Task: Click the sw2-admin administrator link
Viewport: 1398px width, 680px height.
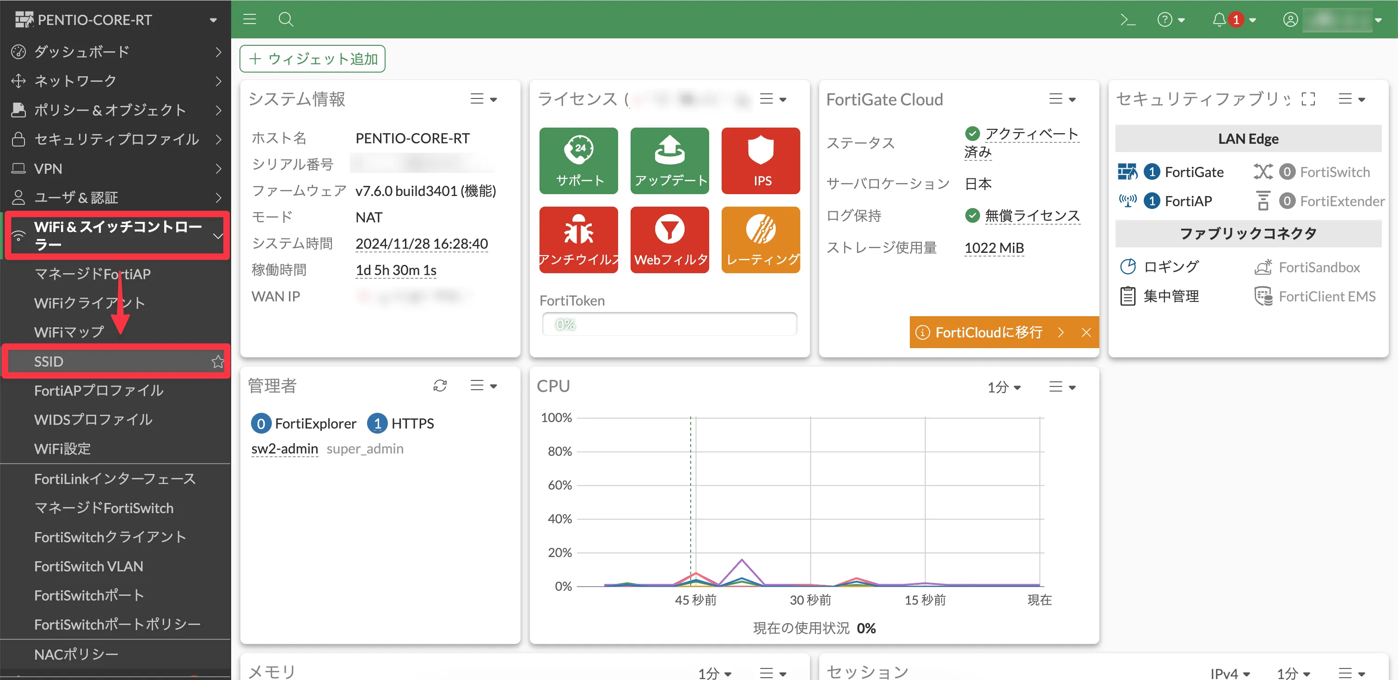Action: point(284,449)
